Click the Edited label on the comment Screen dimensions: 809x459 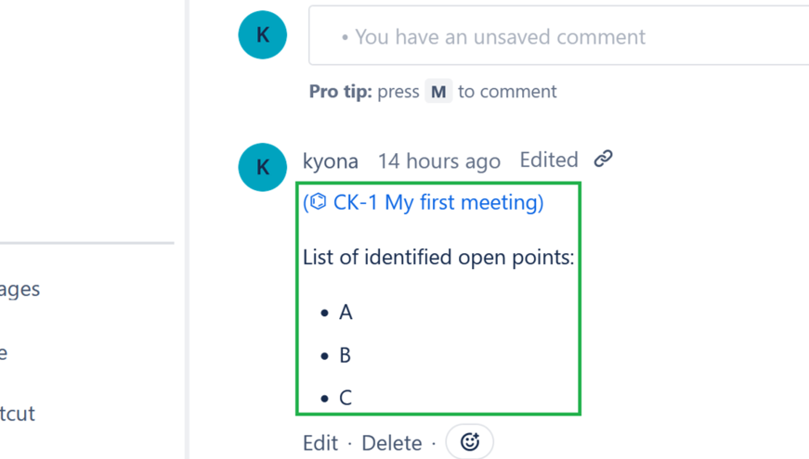coord(549,160)
